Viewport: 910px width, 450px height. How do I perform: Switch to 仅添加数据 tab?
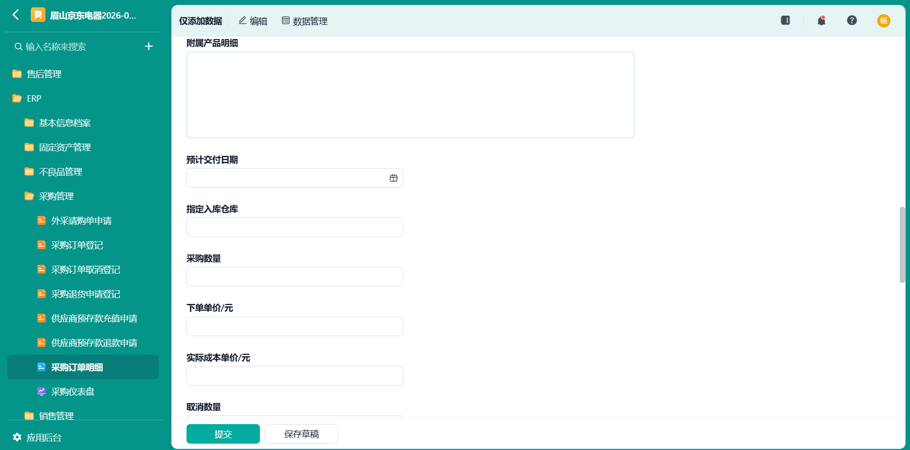click(x=200, y=21)
